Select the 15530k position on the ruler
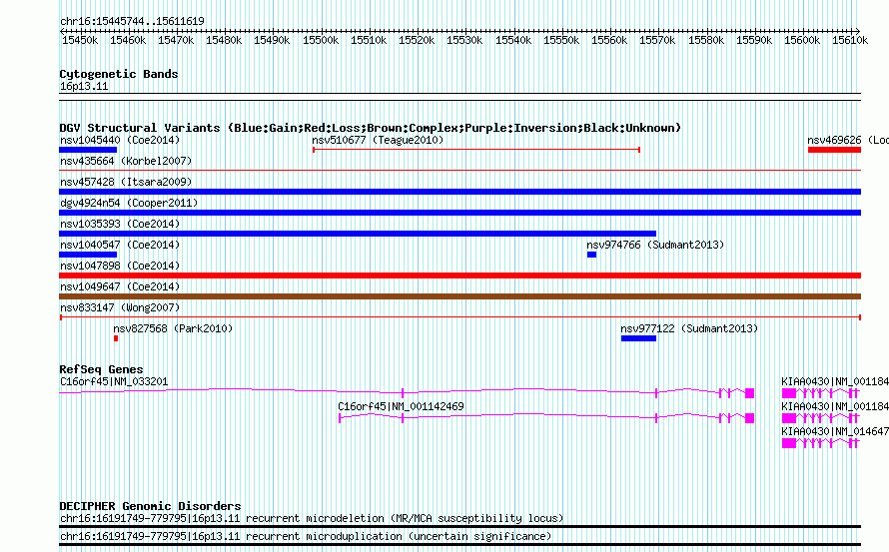The width and height of the screenshot is (889, 552). click(x=464, y=41)
